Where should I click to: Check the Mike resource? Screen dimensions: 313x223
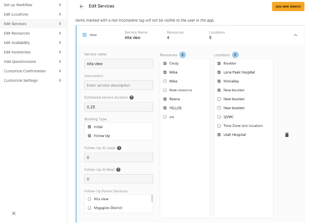tap(165, 81)
